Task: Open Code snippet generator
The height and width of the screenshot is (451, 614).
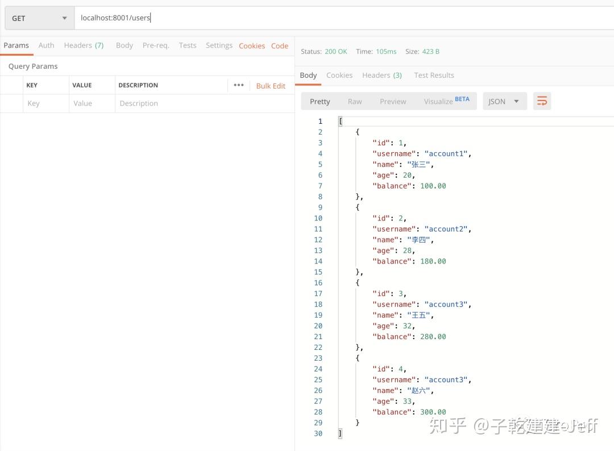Action: coord(280,45)
